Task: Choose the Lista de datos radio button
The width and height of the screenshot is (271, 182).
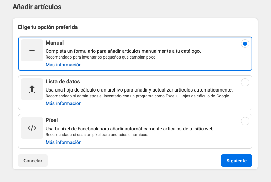Action: tap(245, 82)
